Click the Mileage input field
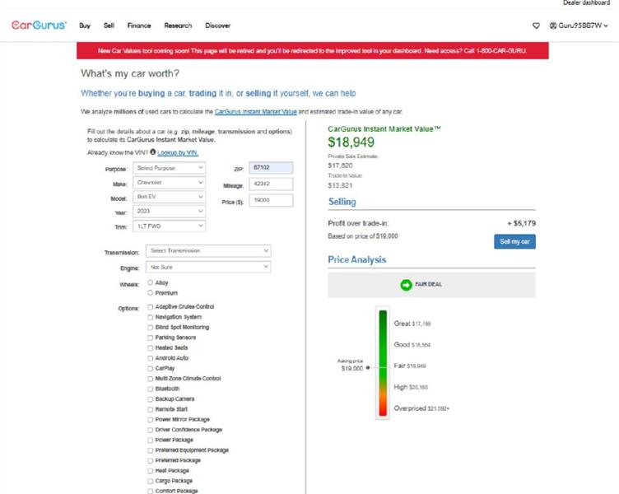This screenshot has width=619, height=494. click(271, 184)
